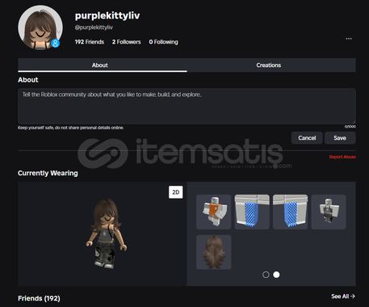Open the brown layered hair item
Viewport: 369px width, 307px height.
pos(213,252)
